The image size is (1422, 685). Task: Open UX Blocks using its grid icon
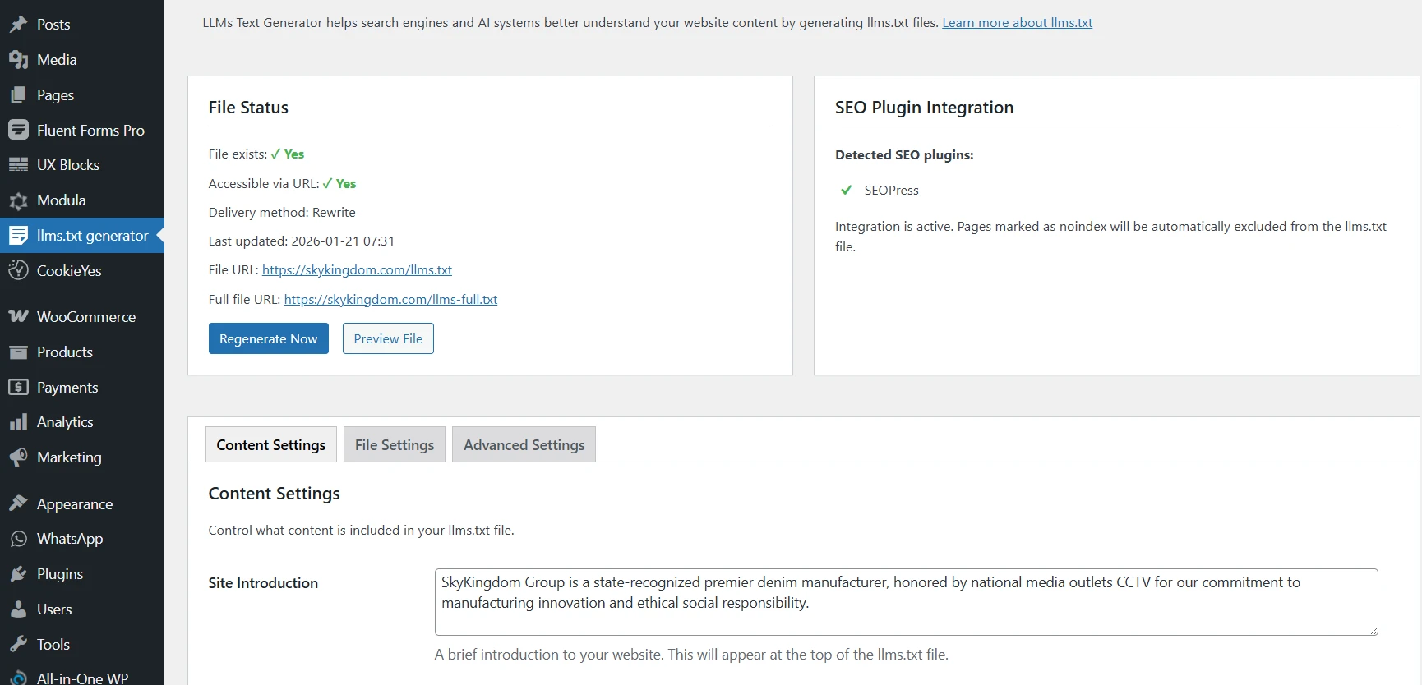click(x=18, y=165)
